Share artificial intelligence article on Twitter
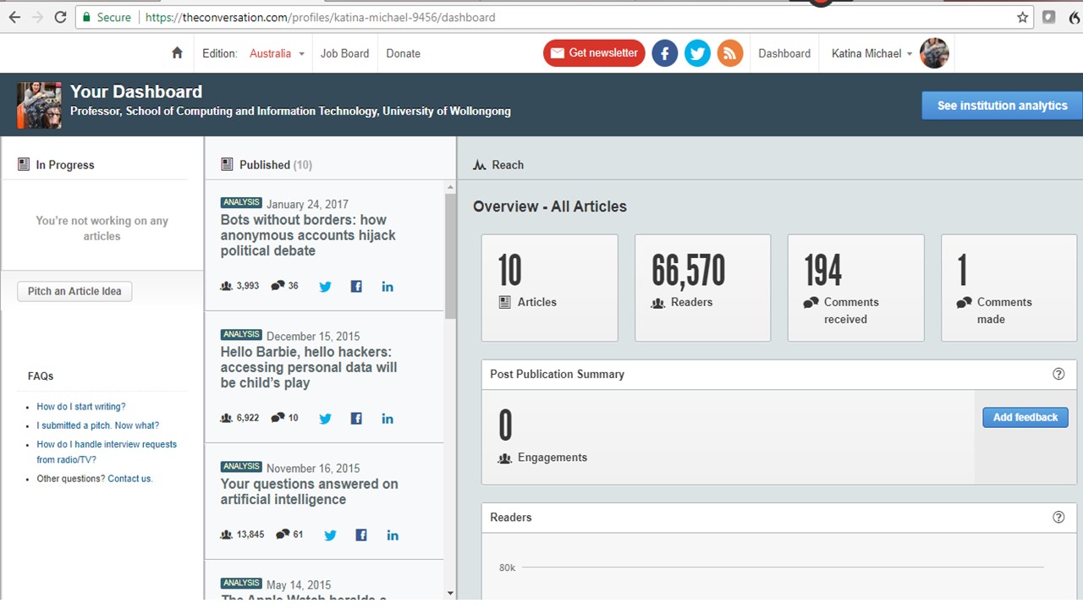The image size is (1083, 609). 330,535
